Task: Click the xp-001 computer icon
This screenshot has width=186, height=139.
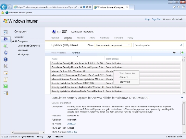Action: (54, 32)
